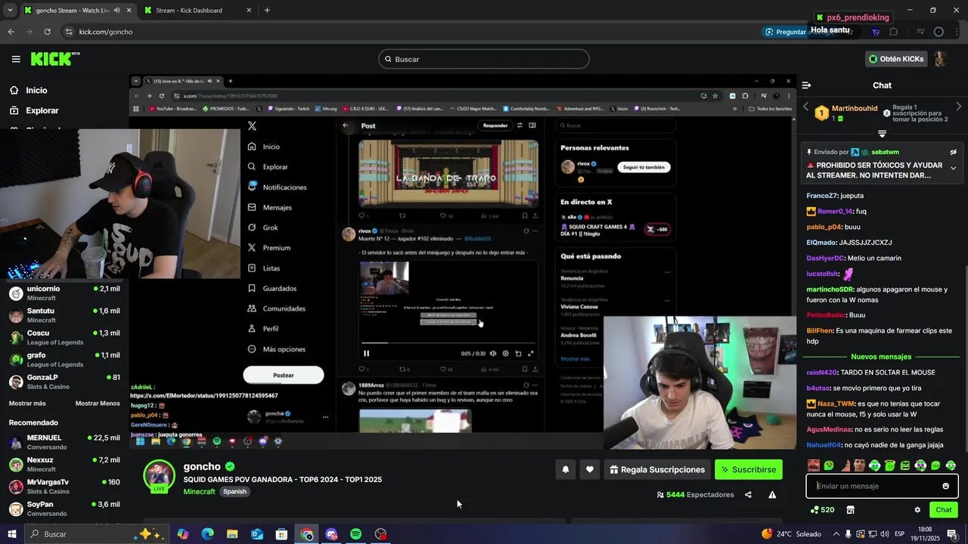
Task: Hide the pinned chat message
Action: point(953,152)
